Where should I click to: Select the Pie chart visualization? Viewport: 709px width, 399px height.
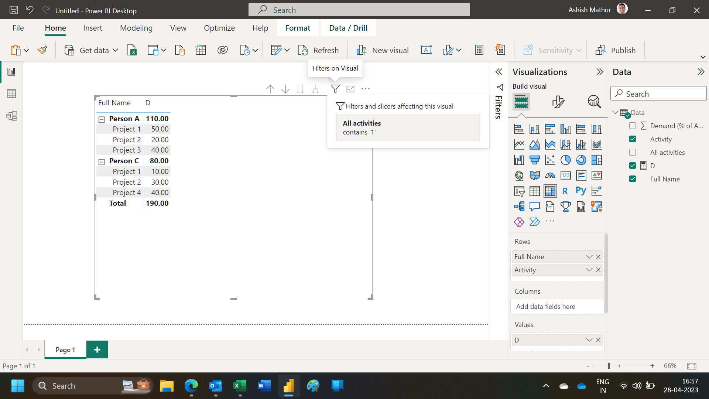565,160
